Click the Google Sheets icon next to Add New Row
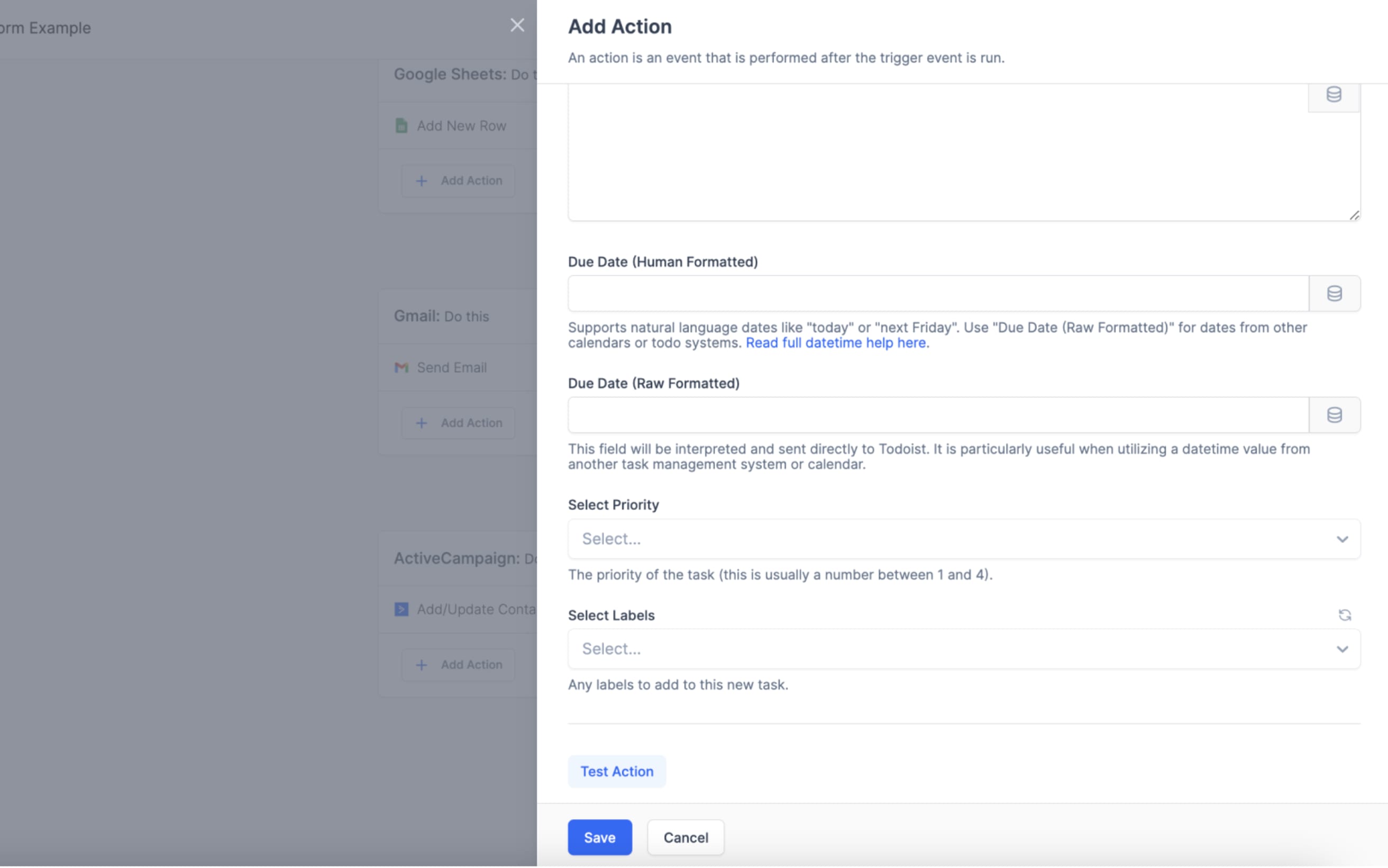This screenshot has height=868, width=1388. 401,125
